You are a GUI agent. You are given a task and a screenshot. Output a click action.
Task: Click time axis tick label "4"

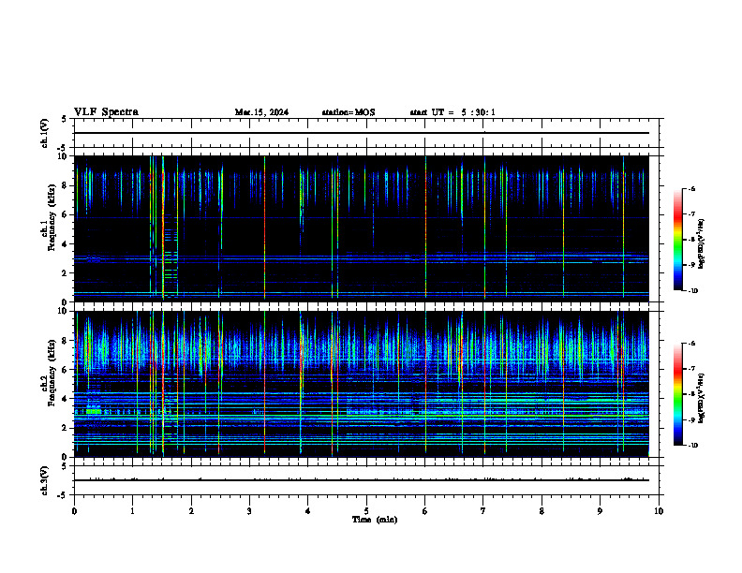(308, 511)
